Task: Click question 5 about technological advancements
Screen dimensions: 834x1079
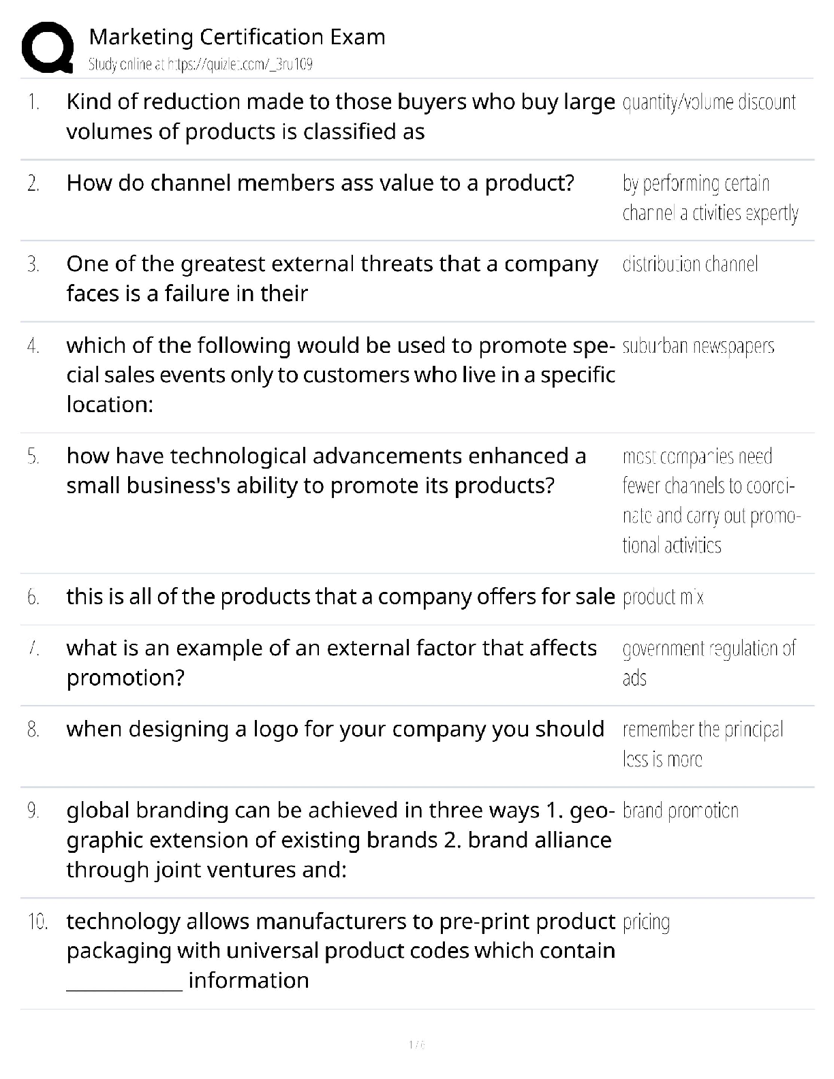Action: [x=326, y=471]
